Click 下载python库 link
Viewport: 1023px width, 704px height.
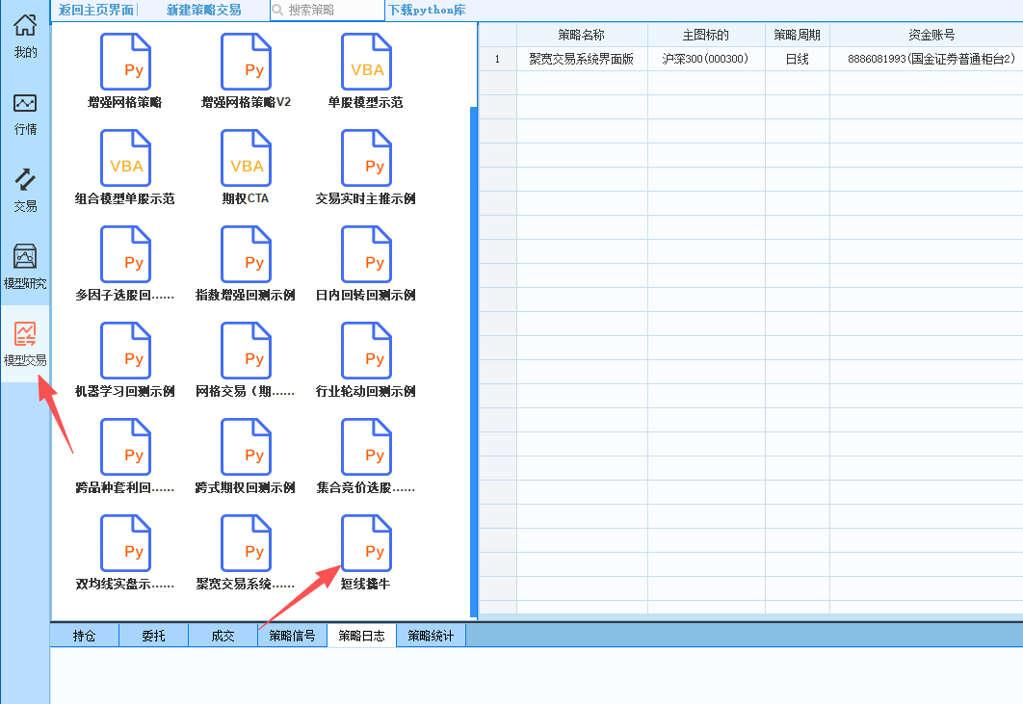427,10
